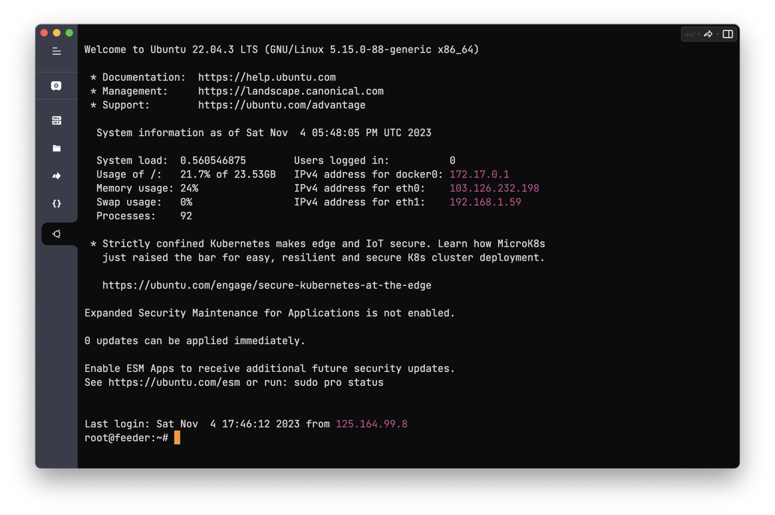Click '0 updates can be applied immediately.' line
Image resolution: width=775 pixels, height=515 pixels.
coord(195,341)
